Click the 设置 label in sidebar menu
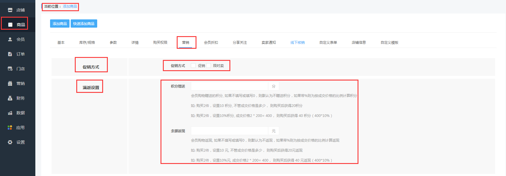 (x=21, y=142)
